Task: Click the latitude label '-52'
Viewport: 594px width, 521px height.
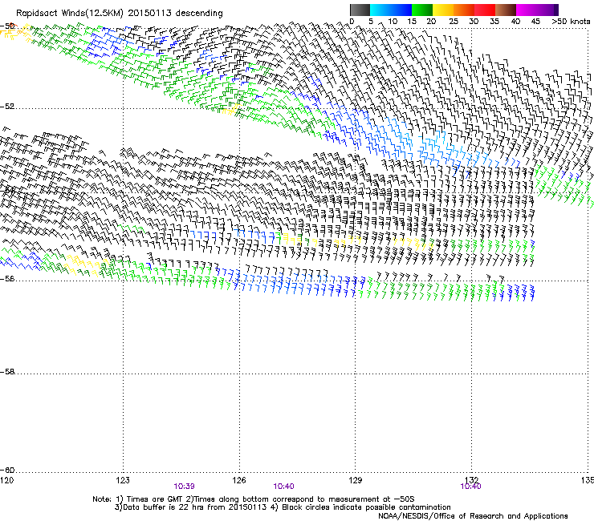Action: point(7,107)
